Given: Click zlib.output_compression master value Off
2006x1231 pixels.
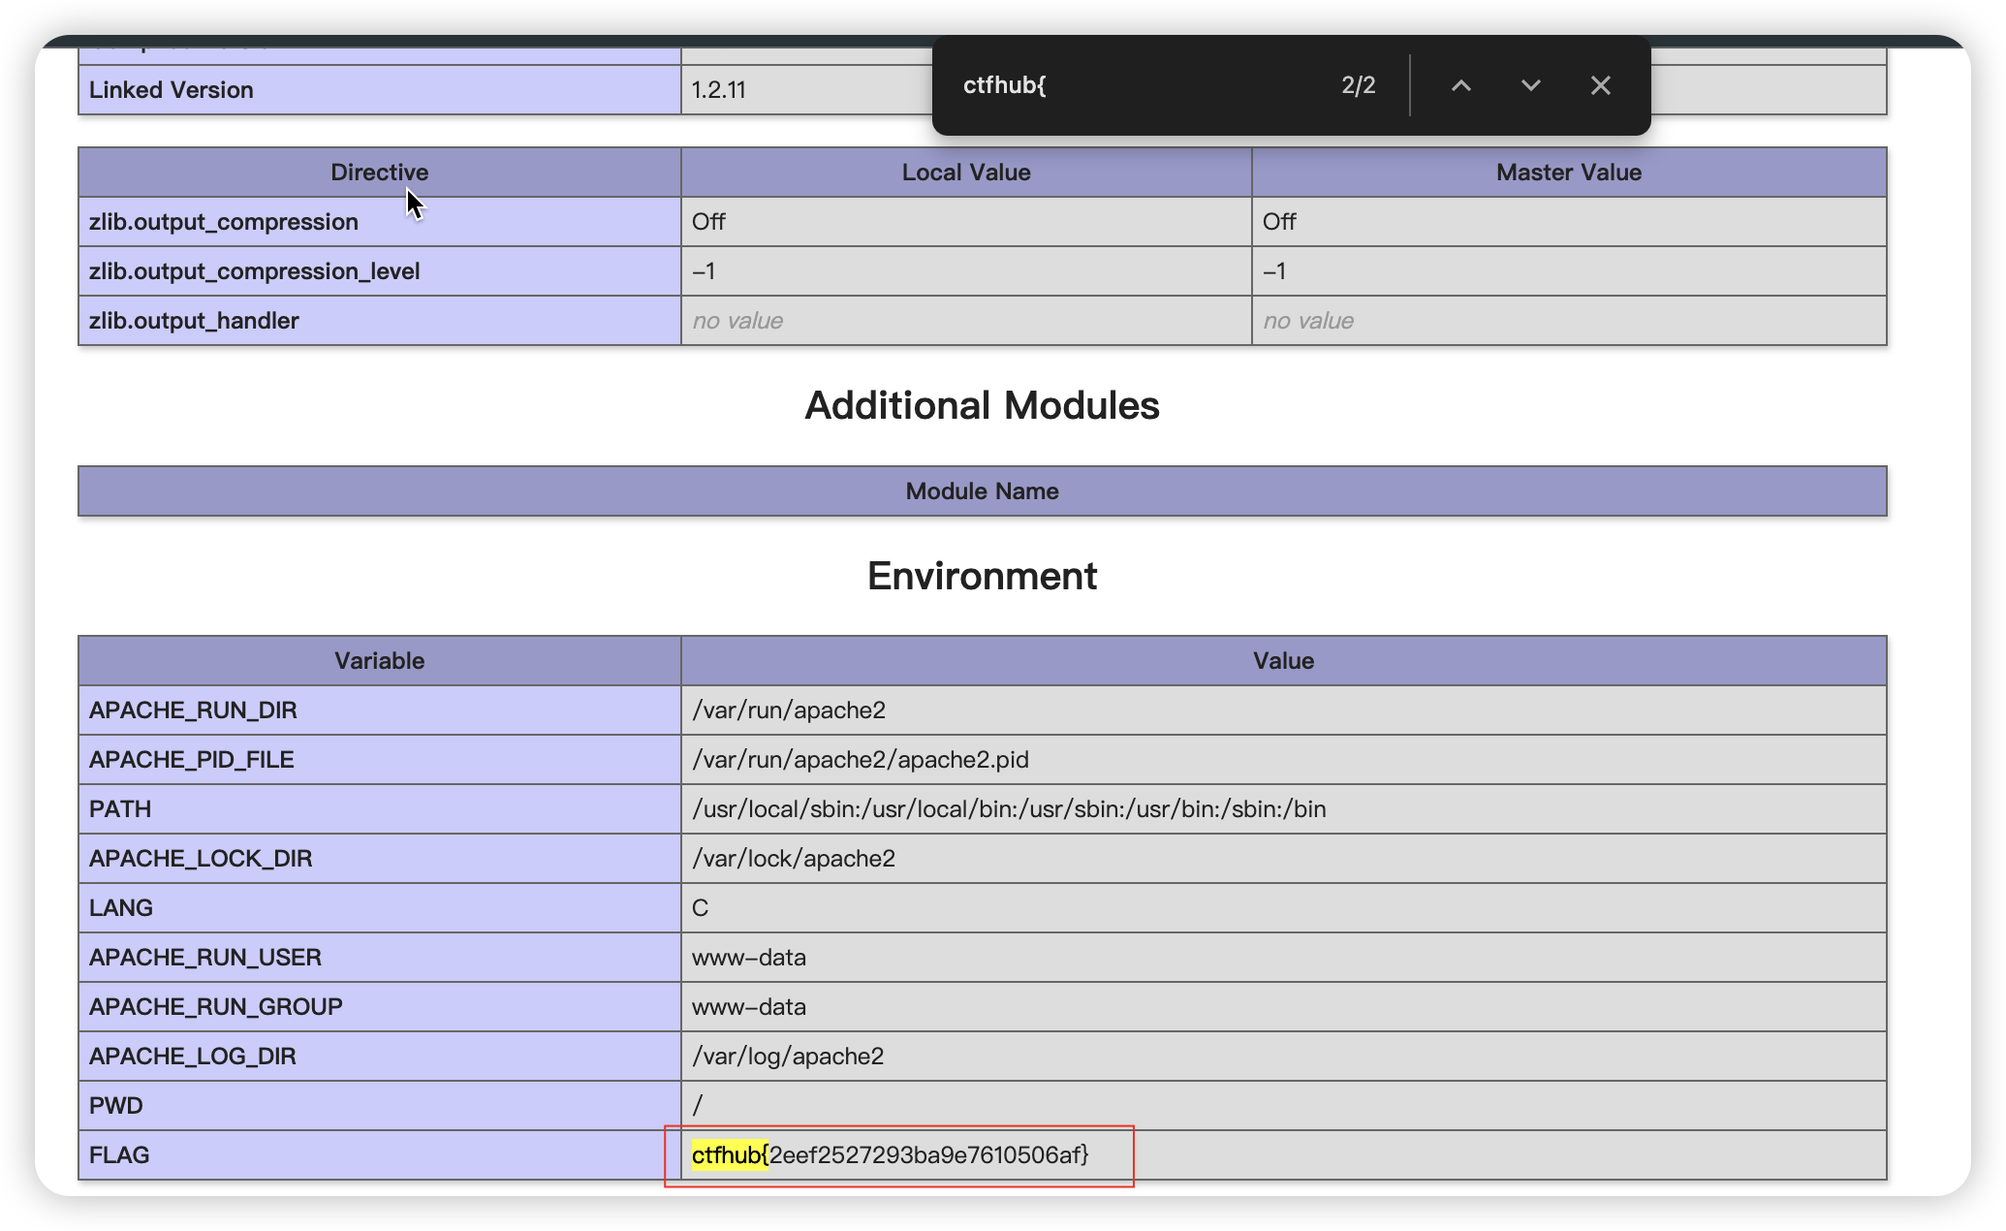Looking at the screenshot, I should (x=1279, y=222).
